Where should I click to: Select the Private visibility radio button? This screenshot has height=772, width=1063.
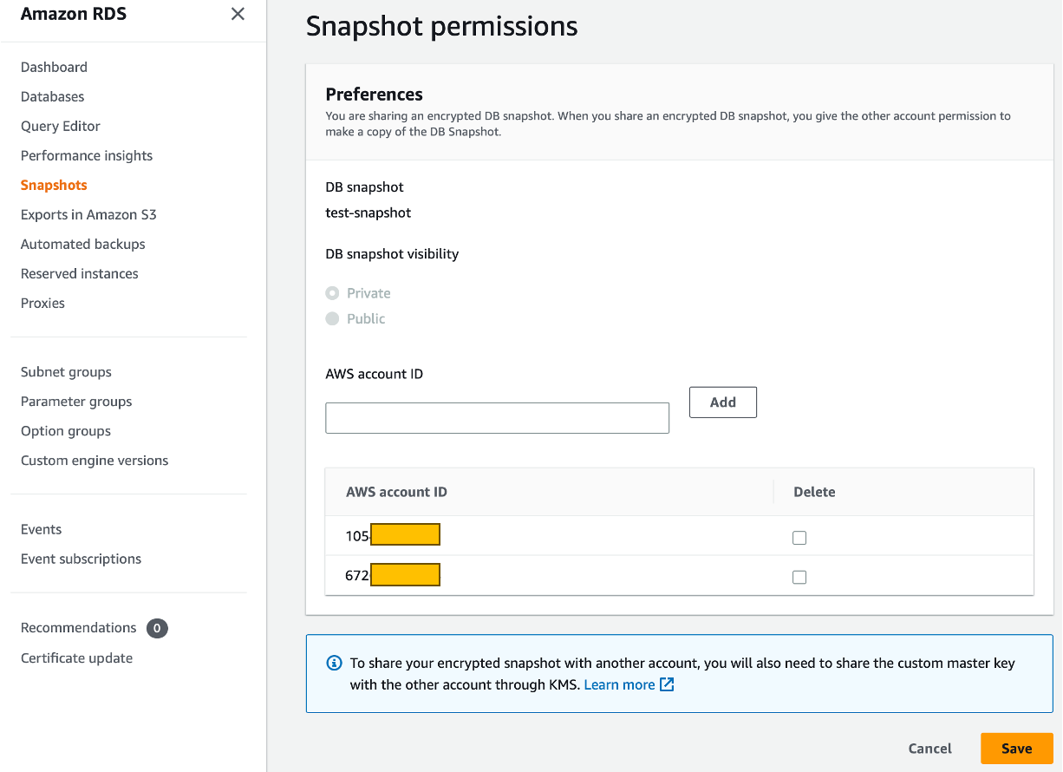[332, 293]
